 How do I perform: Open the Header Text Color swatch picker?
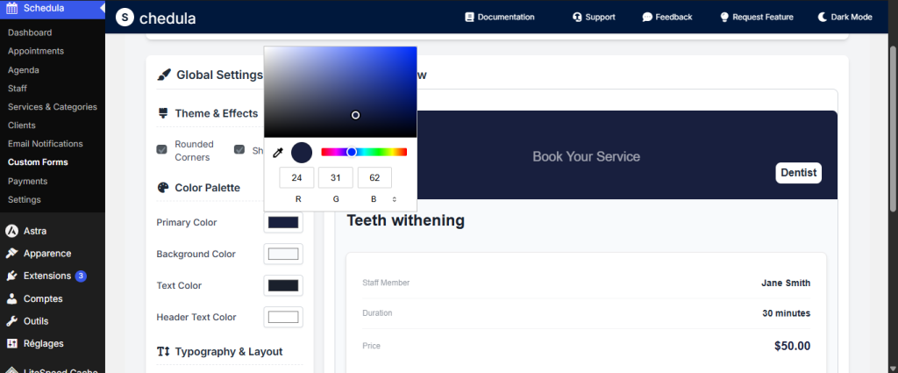[x=283, y=317]
